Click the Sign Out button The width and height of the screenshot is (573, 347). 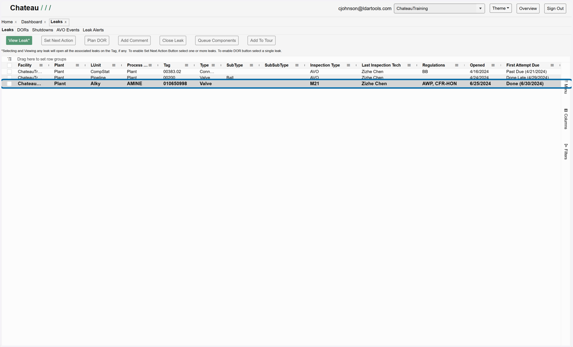[555, 9]
